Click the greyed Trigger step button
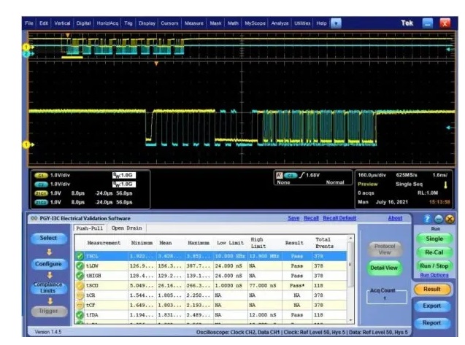This screenshot has width=465, height=345. 49,311
